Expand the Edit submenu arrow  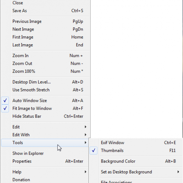tap(85, 127)
